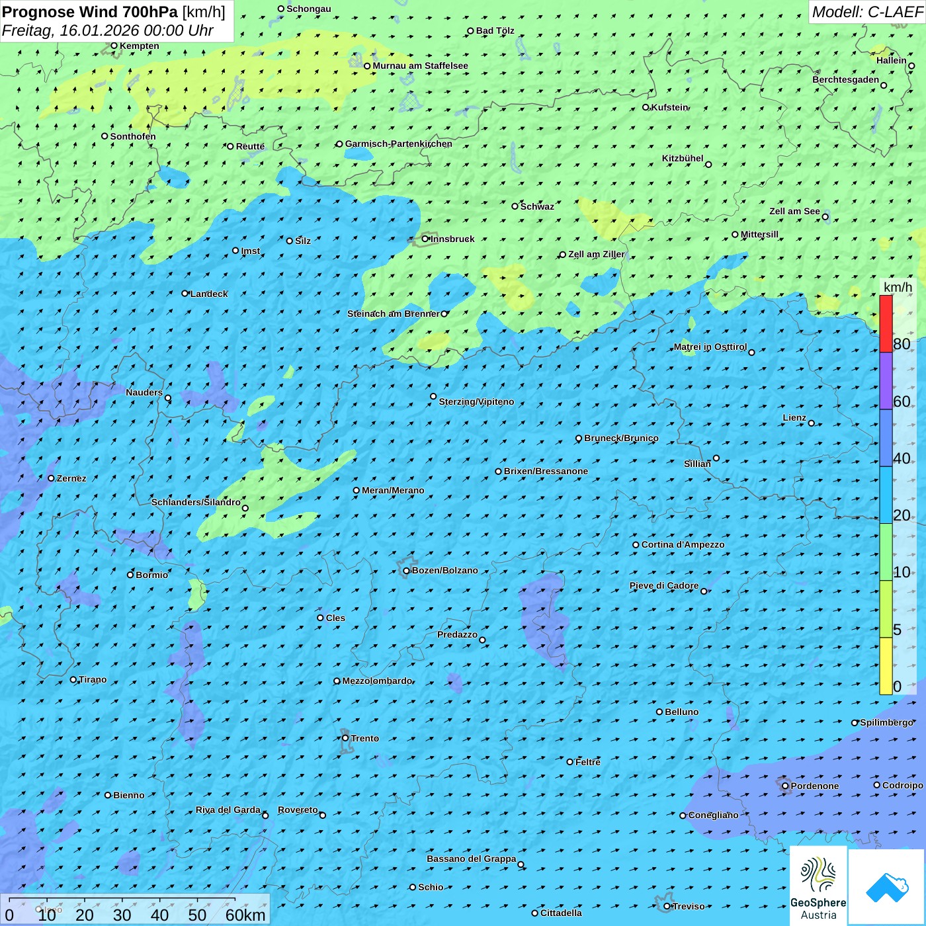Click the Innsbruck city marker
Screen dimensions: 926x926
click(x=425, y=239)
